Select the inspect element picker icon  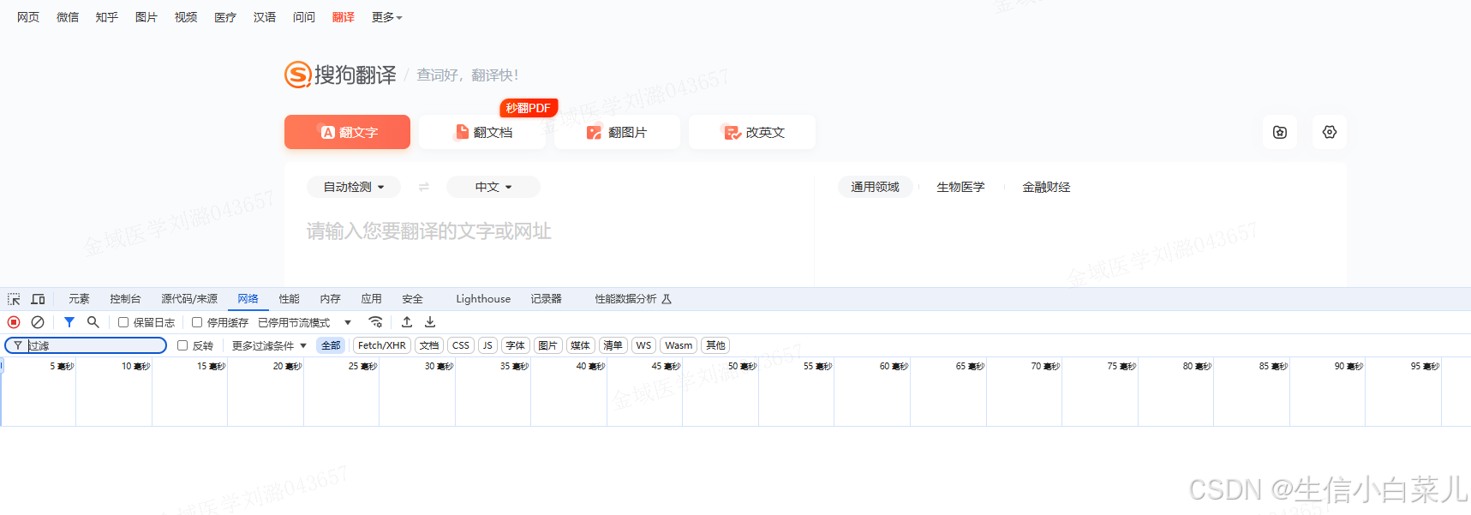pyautogui.click(x=14, y=299)
